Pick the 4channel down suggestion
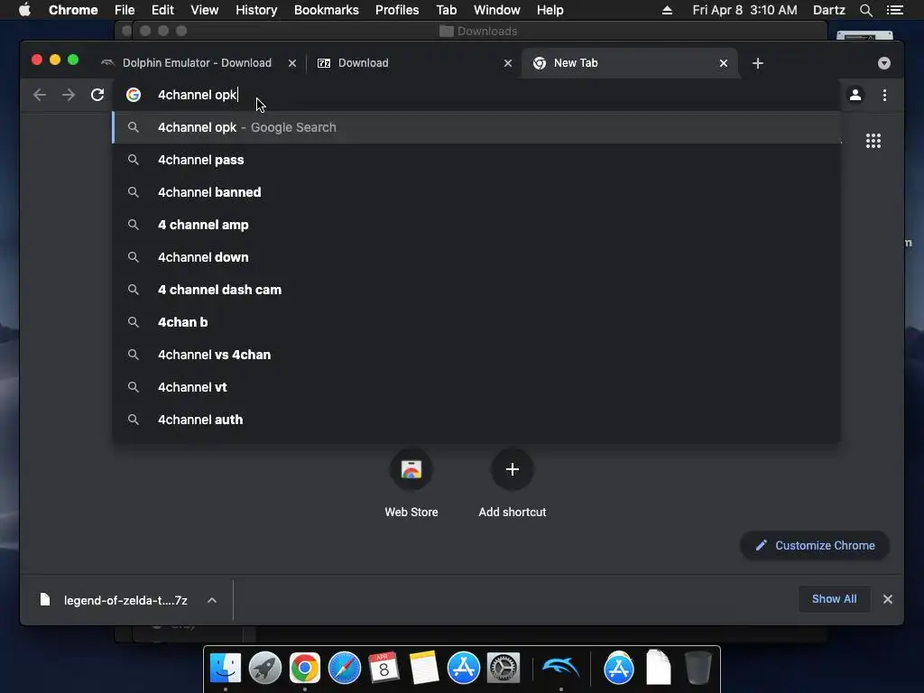The width and height of the screenshot is (924, 693). 477,257
